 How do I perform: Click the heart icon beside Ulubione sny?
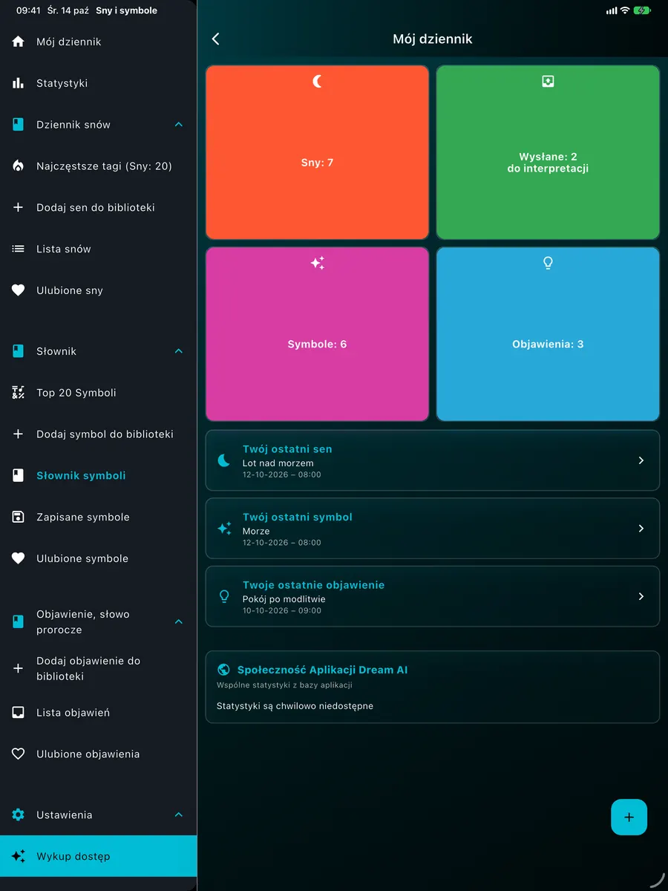[x=19, y=291]
